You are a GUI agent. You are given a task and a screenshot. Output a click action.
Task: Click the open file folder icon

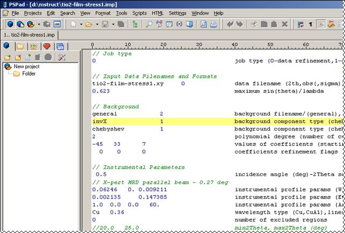pos(89,24)
